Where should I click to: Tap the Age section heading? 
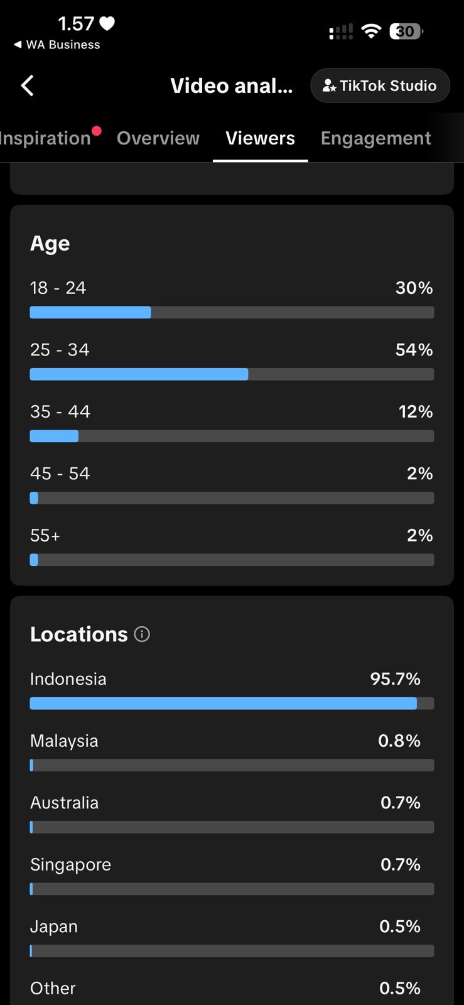pyautogui.click(x=50, y=243)
